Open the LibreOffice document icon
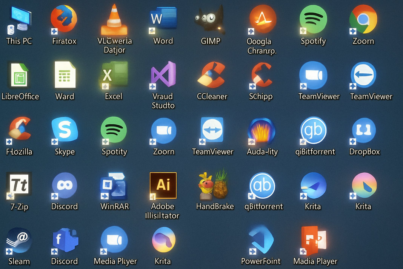The height and width of the screenshot is (269, 403). [x=20, y=76]
